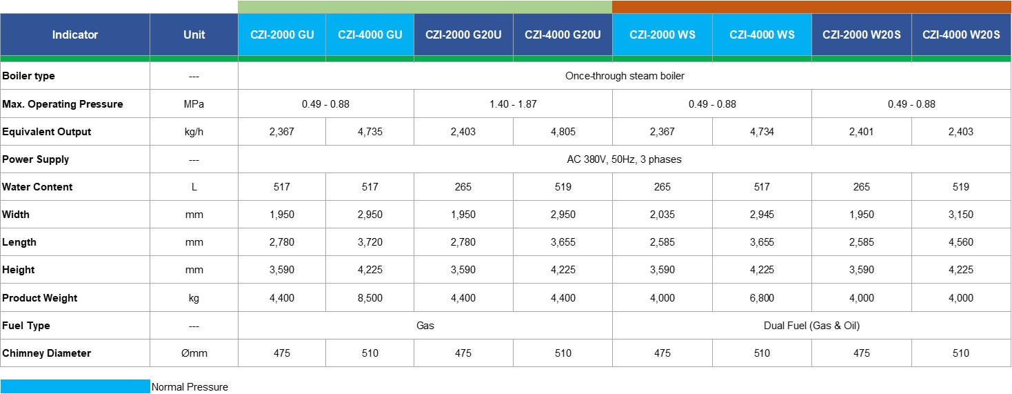Click the light green bar above headers
The height and width of the screenshot is (394, 1012).
(x=425, y=7)
